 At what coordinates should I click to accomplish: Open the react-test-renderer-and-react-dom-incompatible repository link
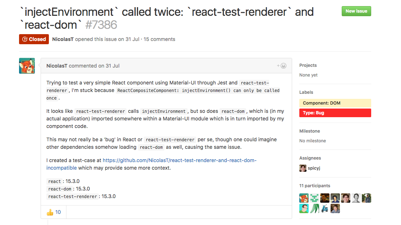coord(151,164)
